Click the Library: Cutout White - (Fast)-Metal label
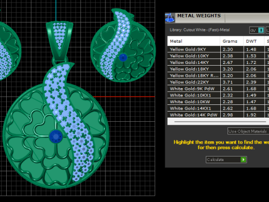Screen dimensions: 269x202 pyautogui.click(x=200, y=30)
